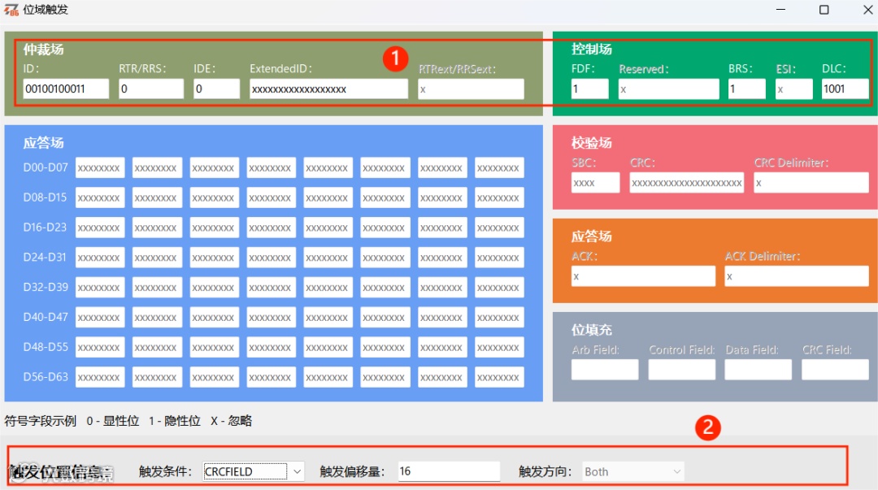This screenshot has width=878, height=490.
Task: Click the D32-D39 row label
Action: pos(46,287)
